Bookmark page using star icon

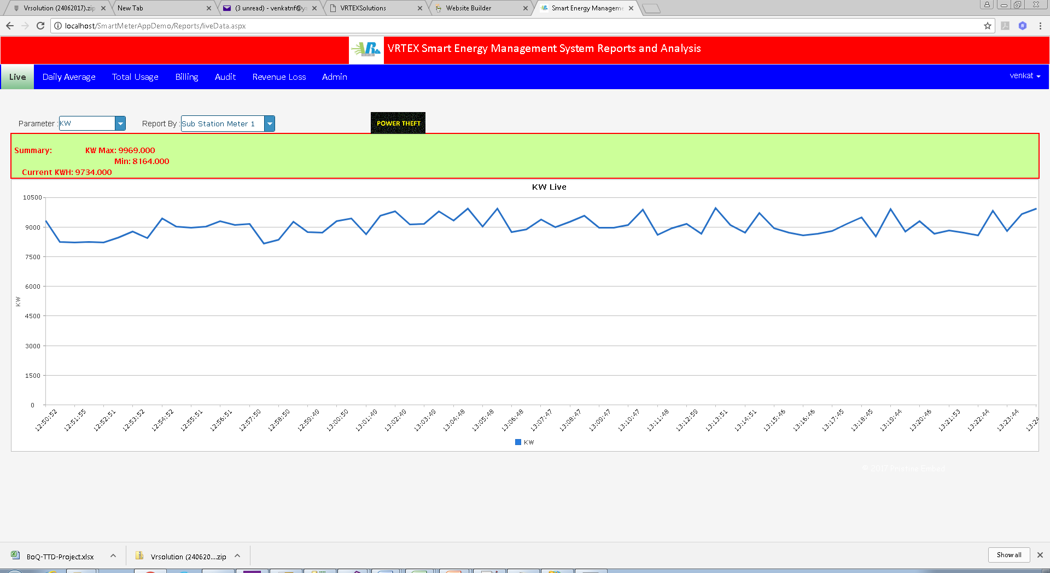click(987, 26)
